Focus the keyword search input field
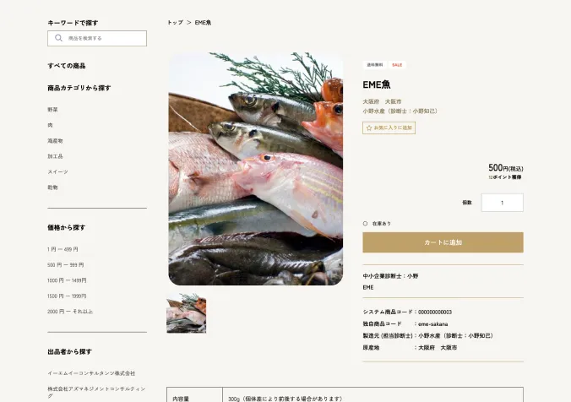 97,38
